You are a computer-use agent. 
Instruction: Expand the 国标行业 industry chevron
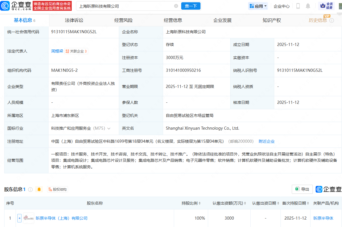109,129
